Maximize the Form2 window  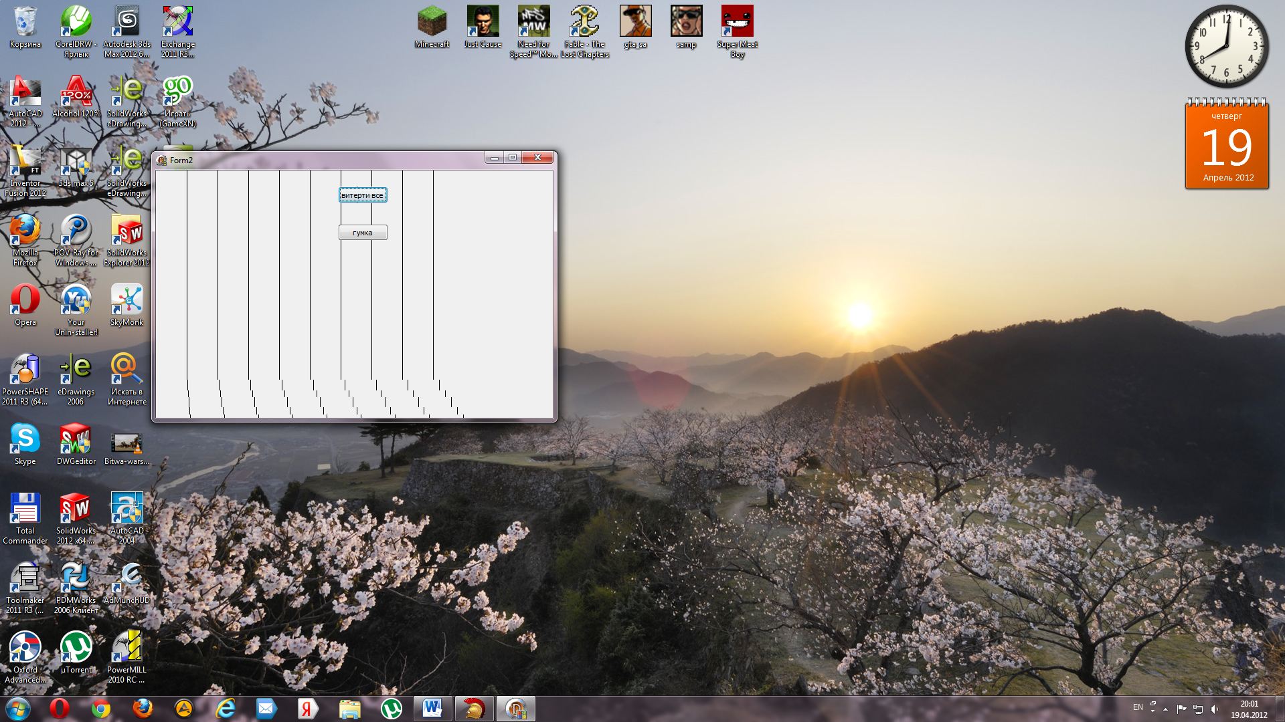pyautogui.click(x=513, y=158)
